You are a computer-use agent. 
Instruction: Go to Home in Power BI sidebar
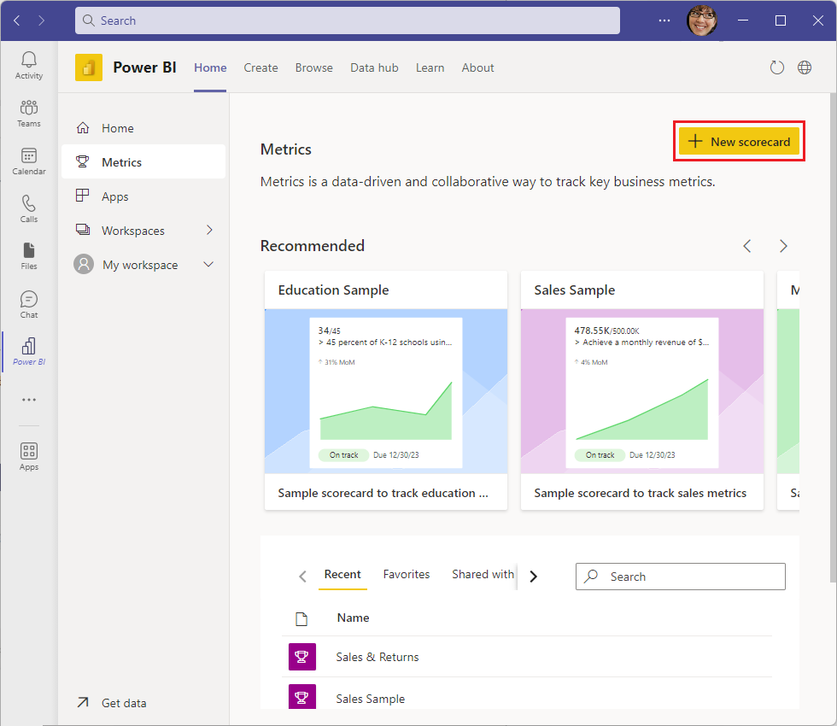coord(143,128)
